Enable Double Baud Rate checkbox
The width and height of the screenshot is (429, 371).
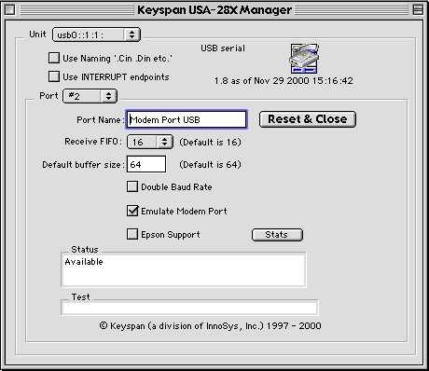pyautogui.click(x=132, y=186)
